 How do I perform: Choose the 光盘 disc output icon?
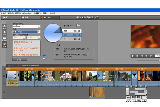[4, 27]
